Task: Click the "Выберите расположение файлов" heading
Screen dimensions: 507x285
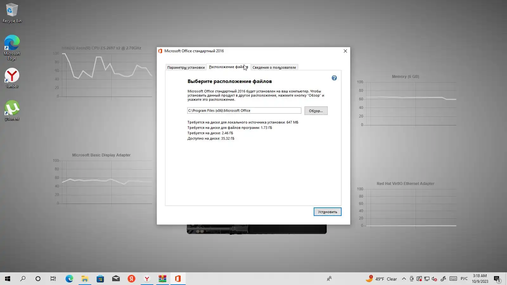Action: click(x=229, y=81)
